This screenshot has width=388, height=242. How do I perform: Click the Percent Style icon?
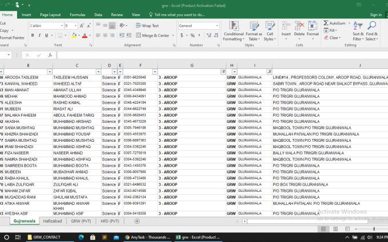click(x=192, y=35)
